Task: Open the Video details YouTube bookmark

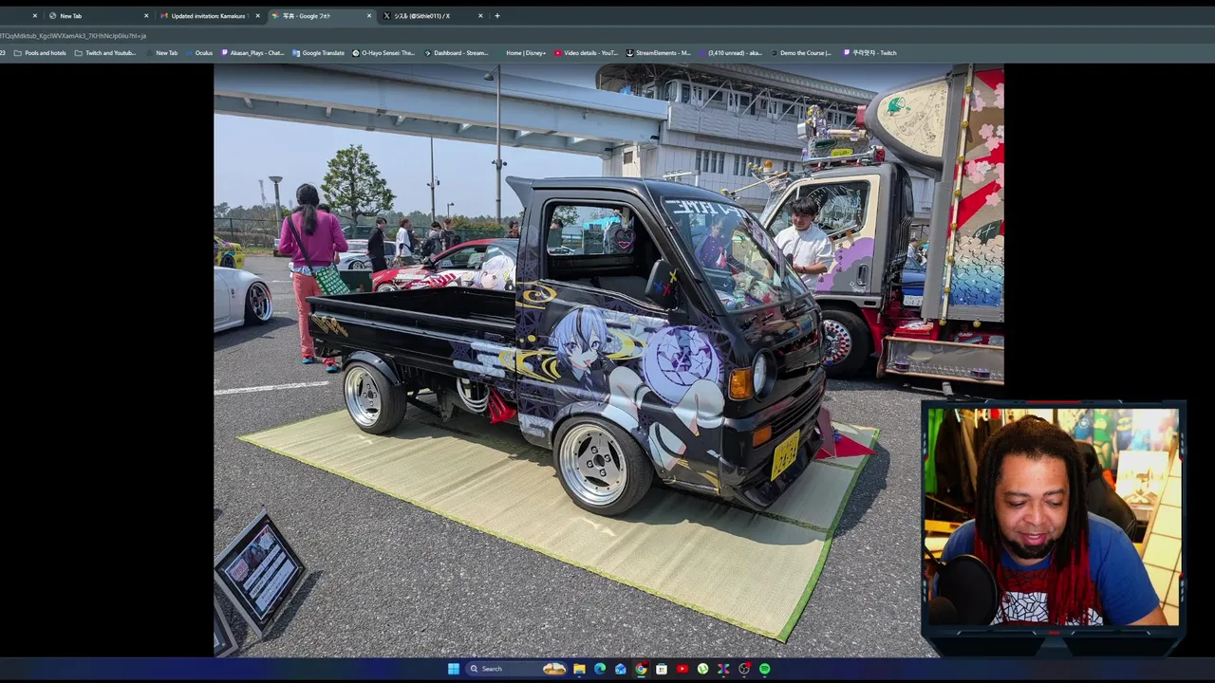Action: pos(586,53)
